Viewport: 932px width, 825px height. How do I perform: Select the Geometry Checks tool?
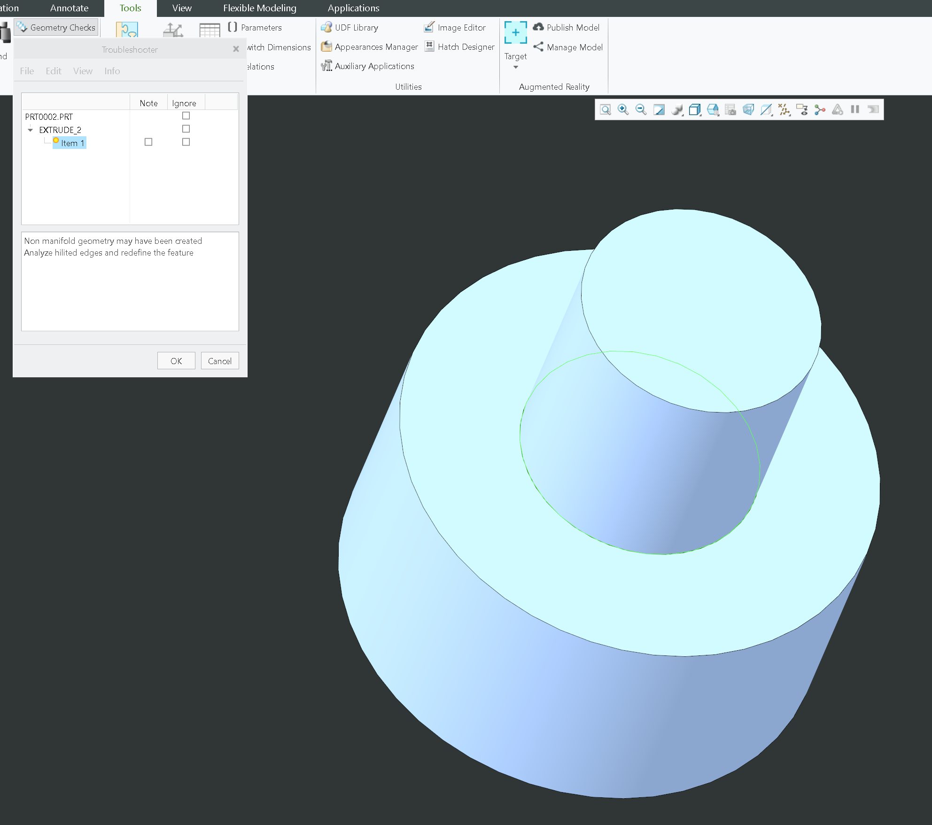[x=56, y=27]
